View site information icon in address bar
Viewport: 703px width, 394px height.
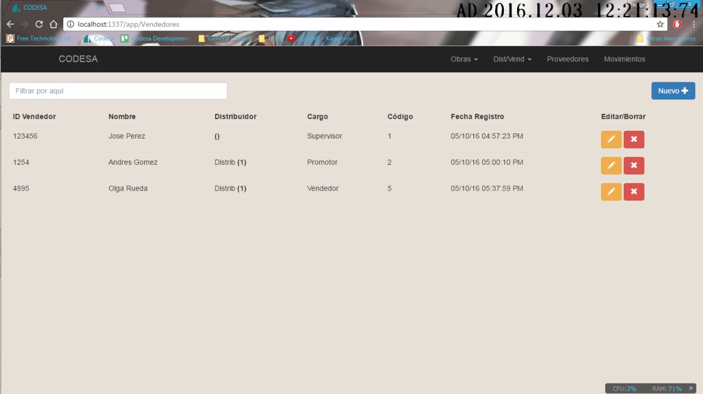click(70, 25)
